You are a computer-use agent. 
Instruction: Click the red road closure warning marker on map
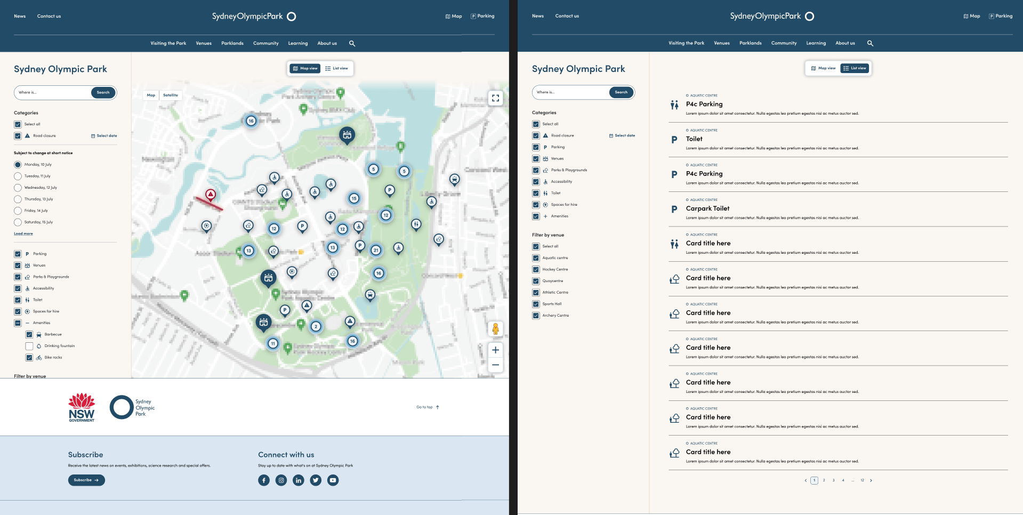[211, 195]
